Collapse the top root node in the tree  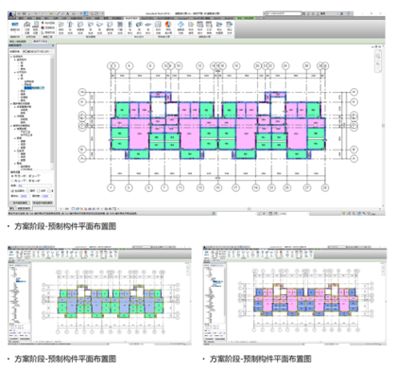[12, 57]
